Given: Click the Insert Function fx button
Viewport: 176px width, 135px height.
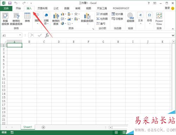Looking at the screenshot, I should point(47,35).
